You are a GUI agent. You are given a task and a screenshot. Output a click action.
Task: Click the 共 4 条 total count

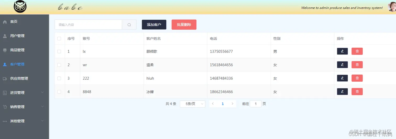pyautogui.click(x=171, y=104)
